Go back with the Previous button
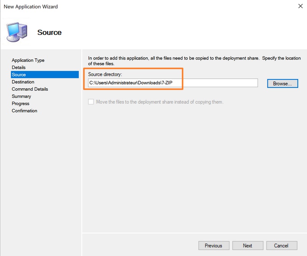Image resolution: width=307 pixels, height=256 pixels. [x=213, y=246]
